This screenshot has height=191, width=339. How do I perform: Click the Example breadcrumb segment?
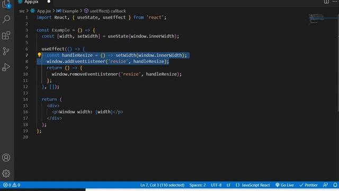click(x=70, y=11)
